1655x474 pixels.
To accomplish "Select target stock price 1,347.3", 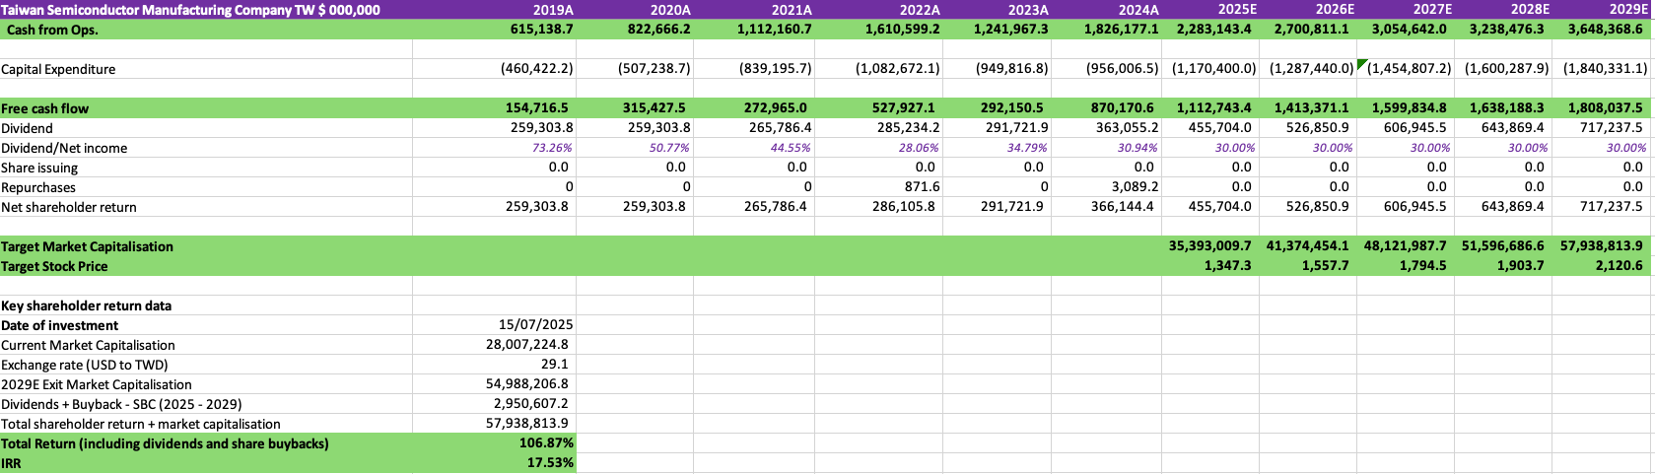I will pos(1228,266).
